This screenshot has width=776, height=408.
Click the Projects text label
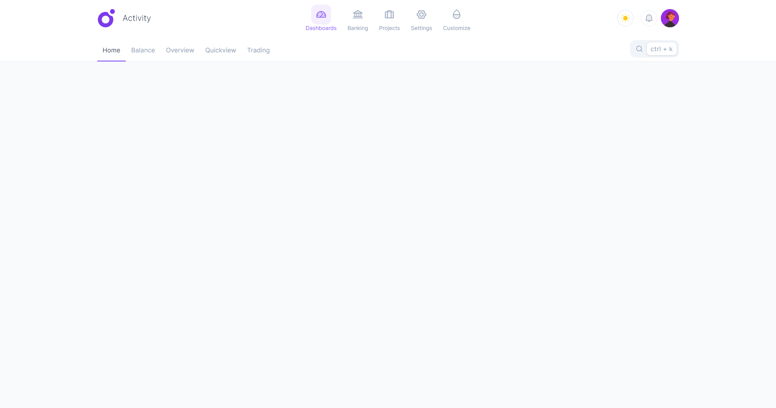[389, 28]
